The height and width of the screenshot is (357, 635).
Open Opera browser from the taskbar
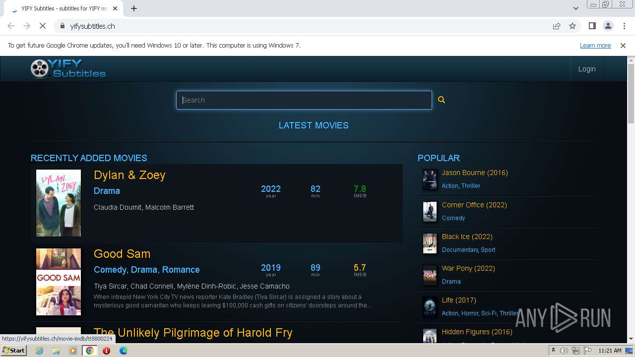[x=107, y=351]
